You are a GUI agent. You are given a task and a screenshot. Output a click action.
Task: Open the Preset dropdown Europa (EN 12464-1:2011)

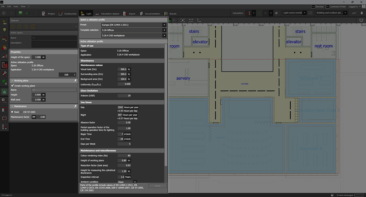click(133, 25)
